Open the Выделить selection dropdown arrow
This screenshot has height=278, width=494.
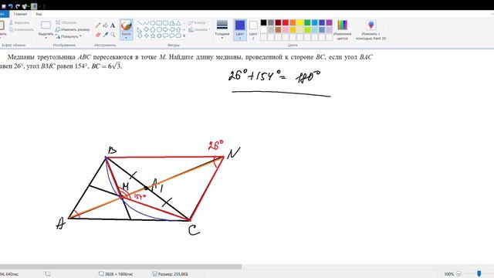(x=46, y=38)
